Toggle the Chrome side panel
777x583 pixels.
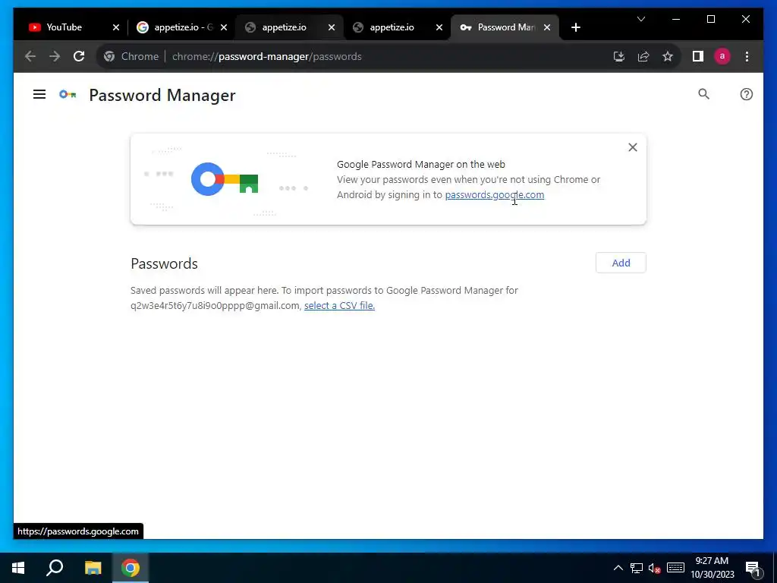(x=698, y=56)
